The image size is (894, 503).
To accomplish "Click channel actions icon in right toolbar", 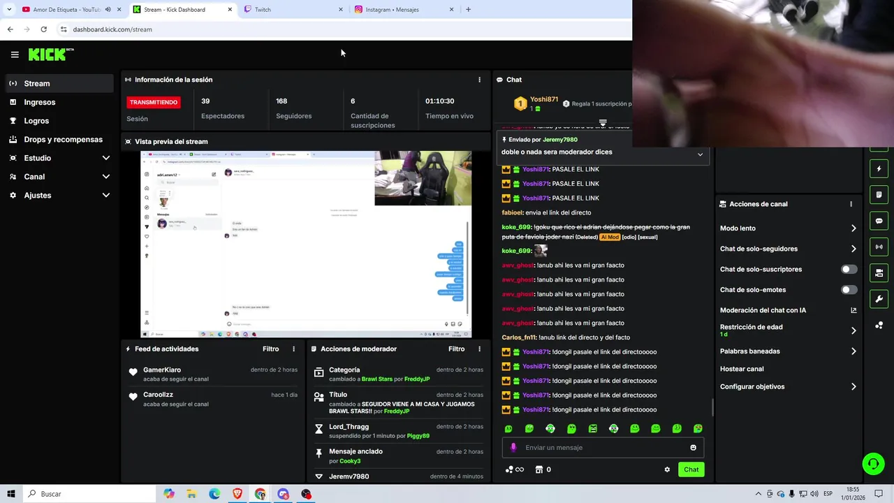I will (879, 272).
